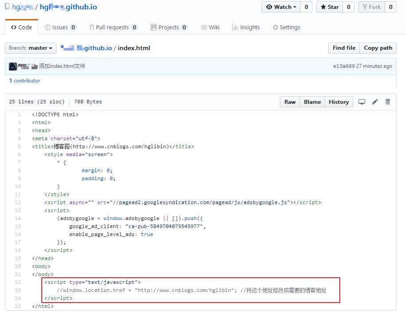Open display source in desktop icon
406x315 pixels.
[362, 102]
